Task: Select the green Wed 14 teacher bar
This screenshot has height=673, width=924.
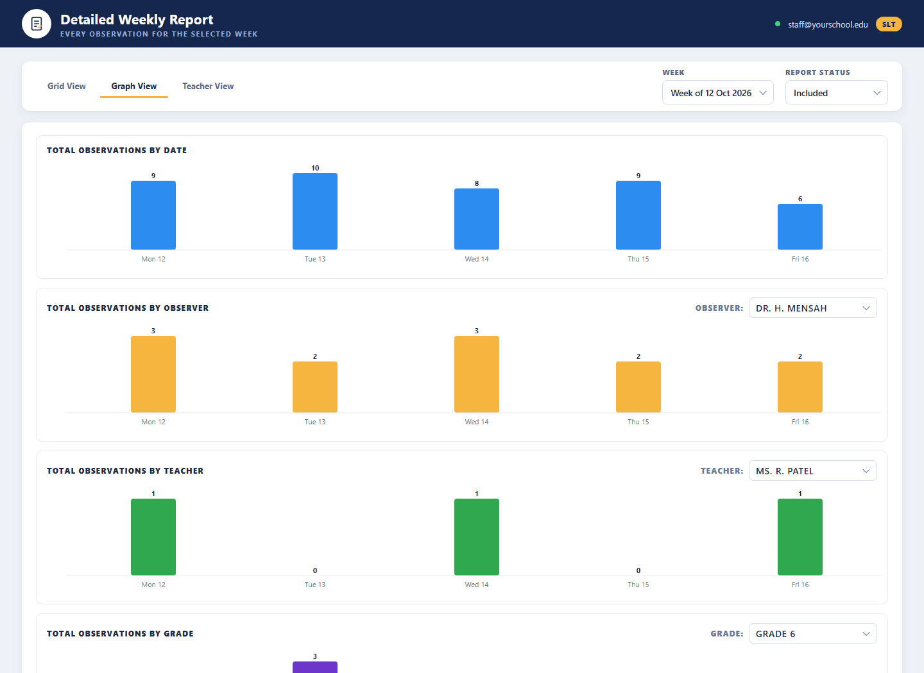Action: (x=477, y=537)
